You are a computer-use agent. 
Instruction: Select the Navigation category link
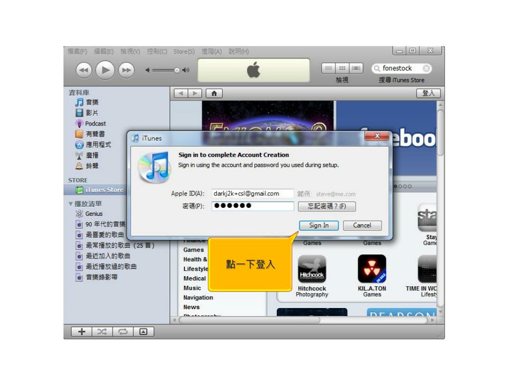click(x=198, y=298)
